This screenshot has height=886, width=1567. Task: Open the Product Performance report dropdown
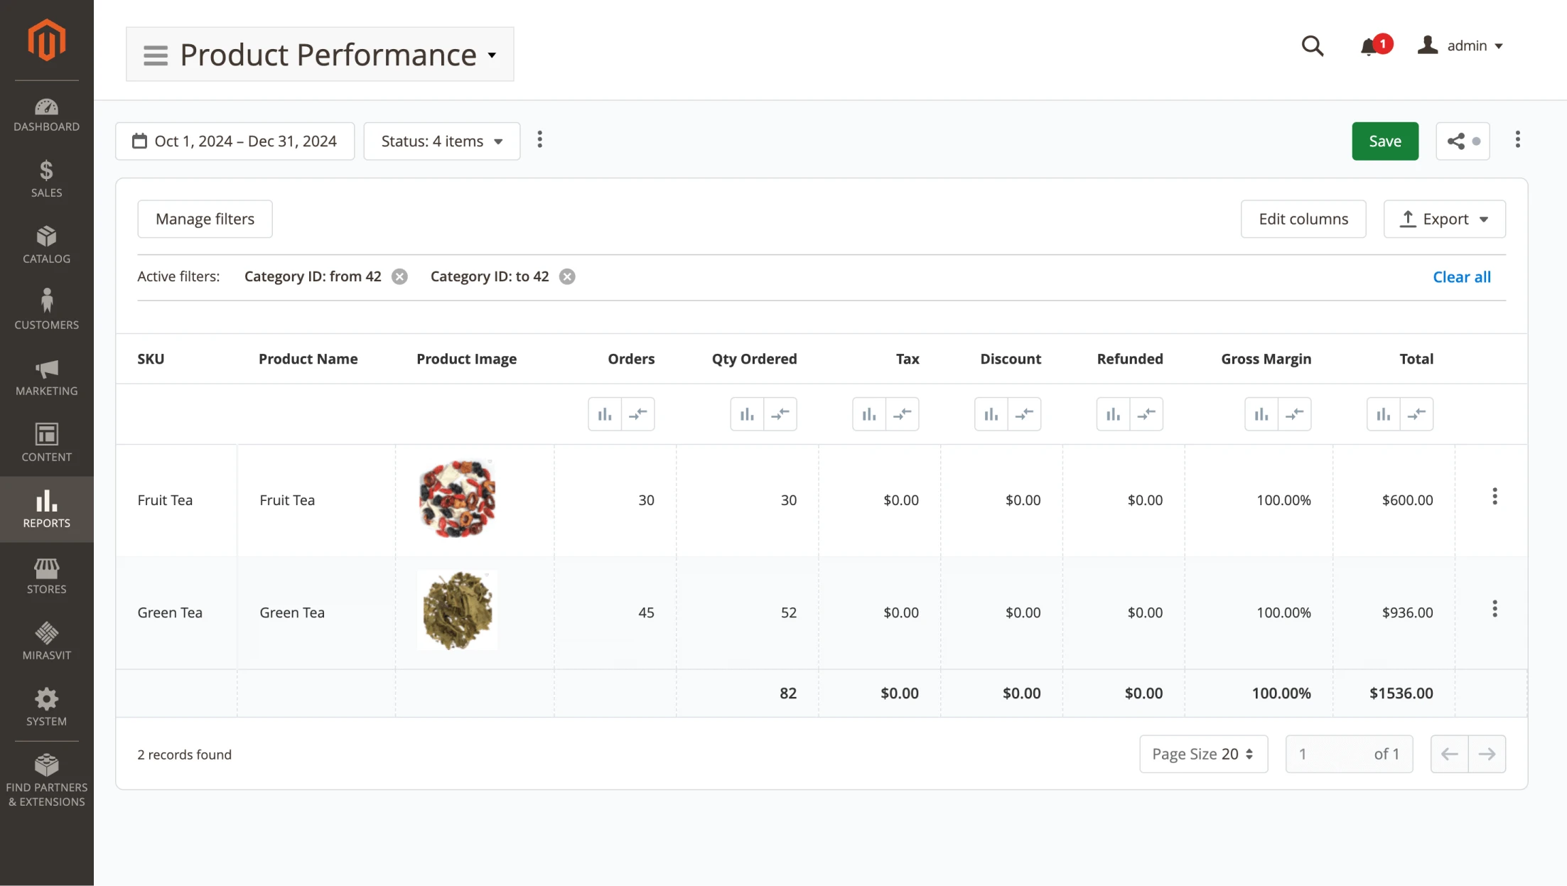pos(491,55)
